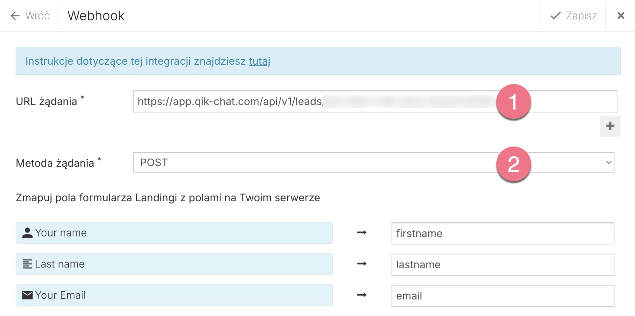Click the arrow mapping Your Email to email
Image resolution: width=635 pixels, height=316 pixels.
pos(362,295)
